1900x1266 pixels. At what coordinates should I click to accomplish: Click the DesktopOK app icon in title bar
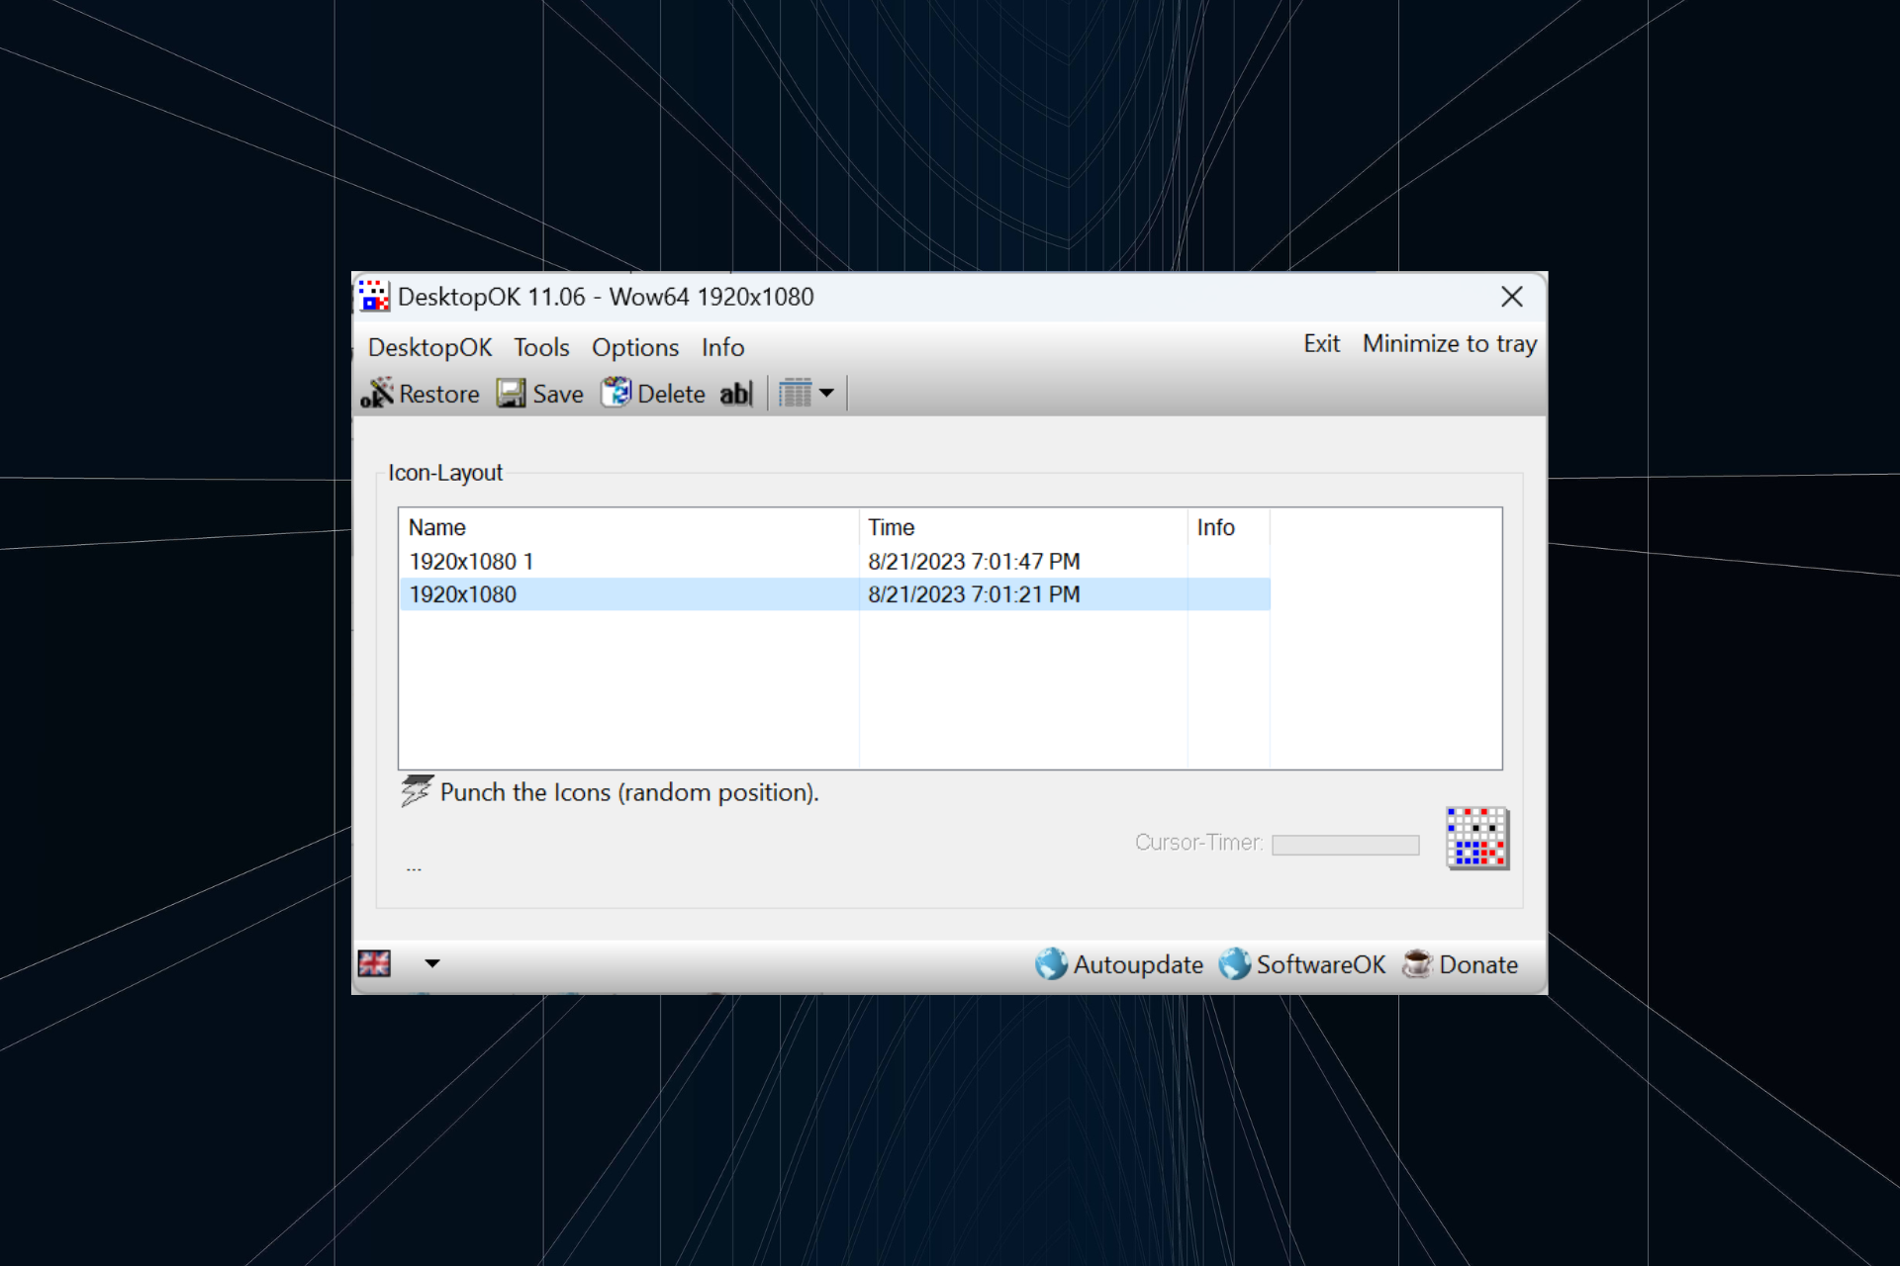(x=373, y=296)
